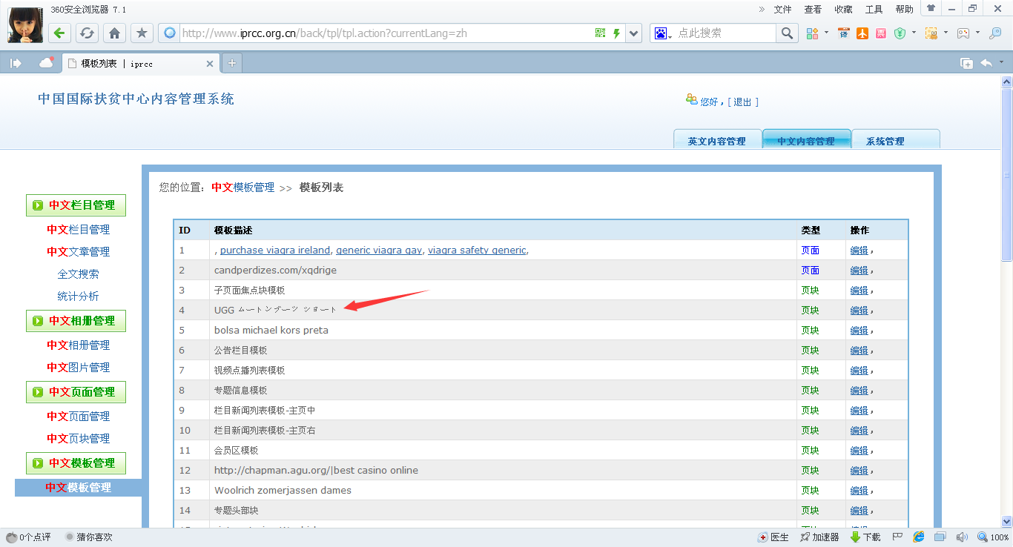The width and height of the screenshot is (1013, 547).
Task: Expand dropdown next to undo closed tab
Action: [x=1001, y=62]
